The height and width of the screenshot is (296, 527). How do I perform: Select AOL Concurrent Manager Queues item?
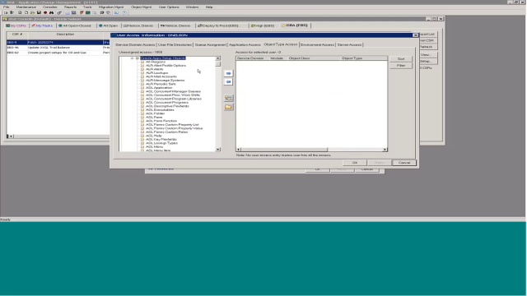coord(173,91)
